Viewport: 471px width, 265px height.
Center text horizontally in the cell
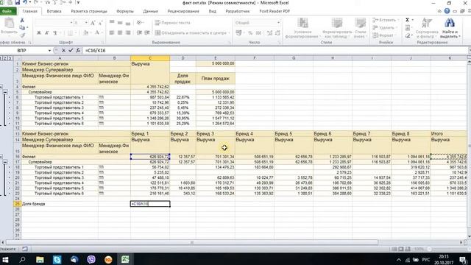pyautogui.click(x=120, y=32)
